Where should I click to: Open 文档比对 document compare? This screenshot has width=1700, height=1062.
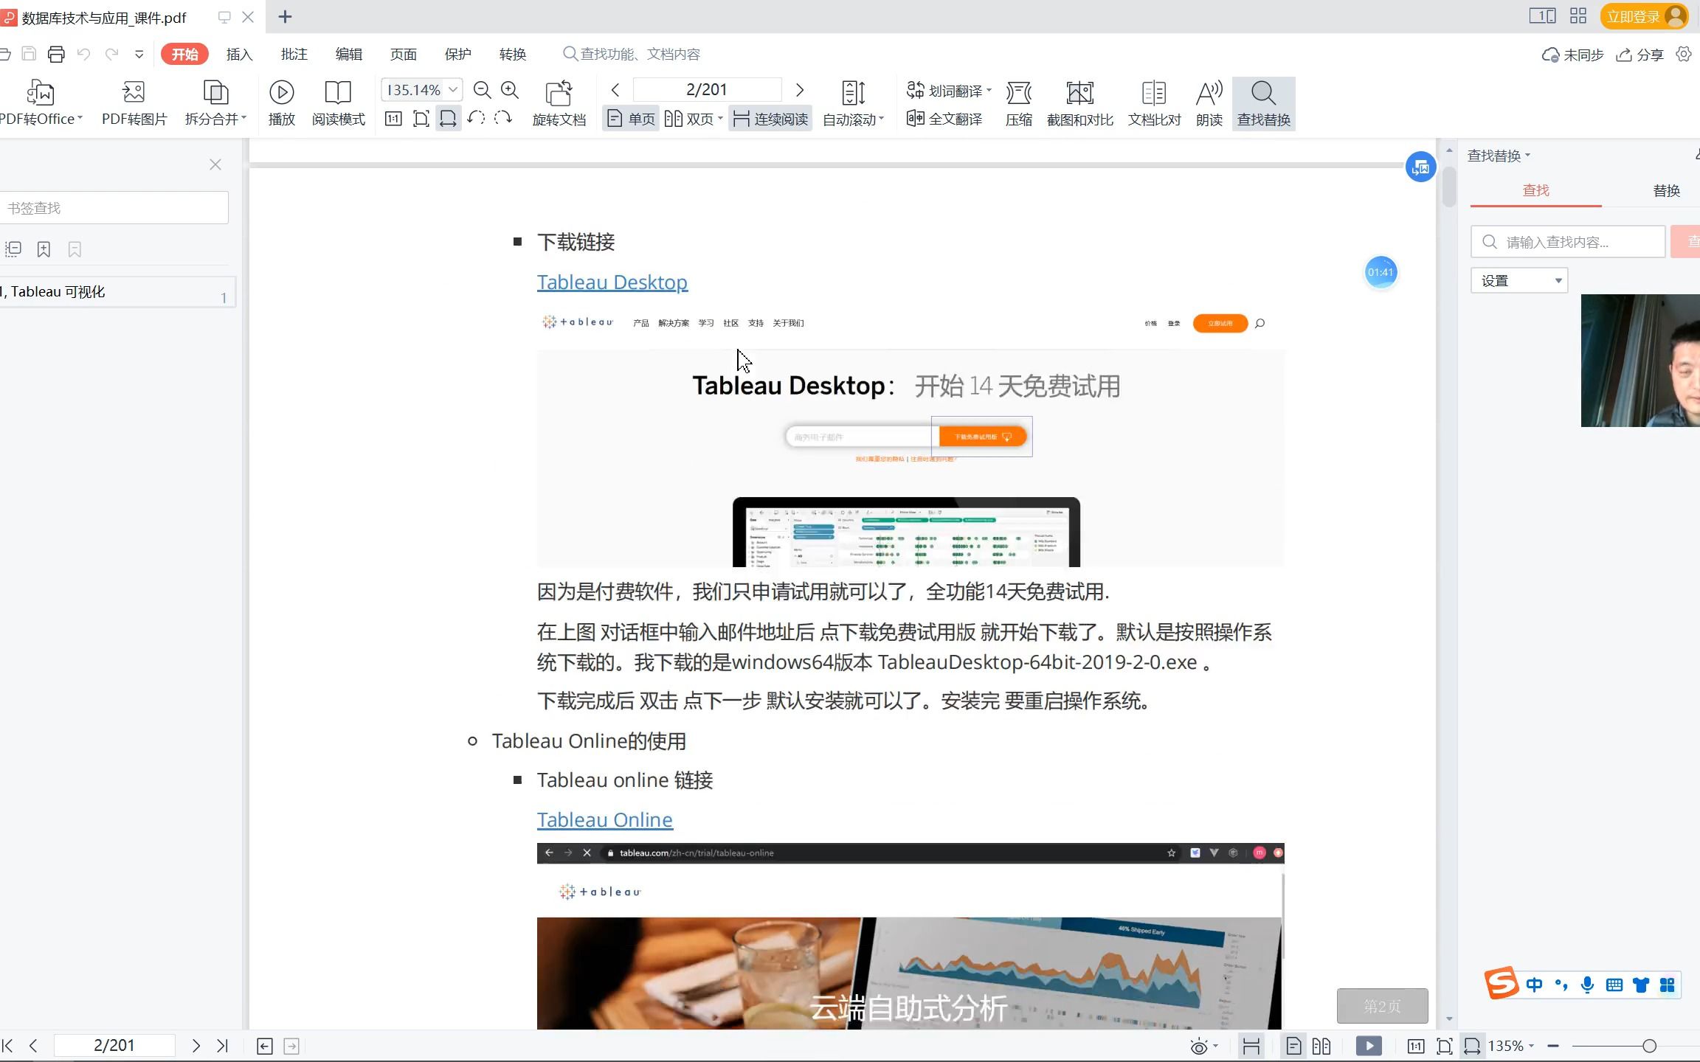point(1154,103)
